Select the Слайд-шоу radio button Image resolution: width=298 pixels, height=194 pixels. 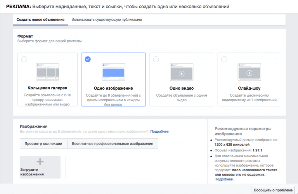click(x=224, y=59)
